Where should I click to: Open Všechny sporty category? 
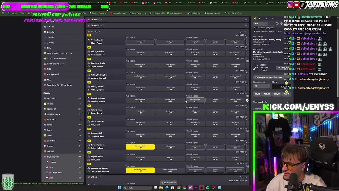[63, 114]
